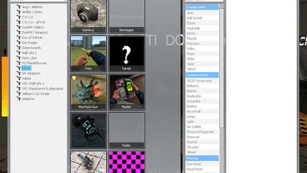
Task: Select the pink checkered missing-texture tile
Action: click(127, 162)
